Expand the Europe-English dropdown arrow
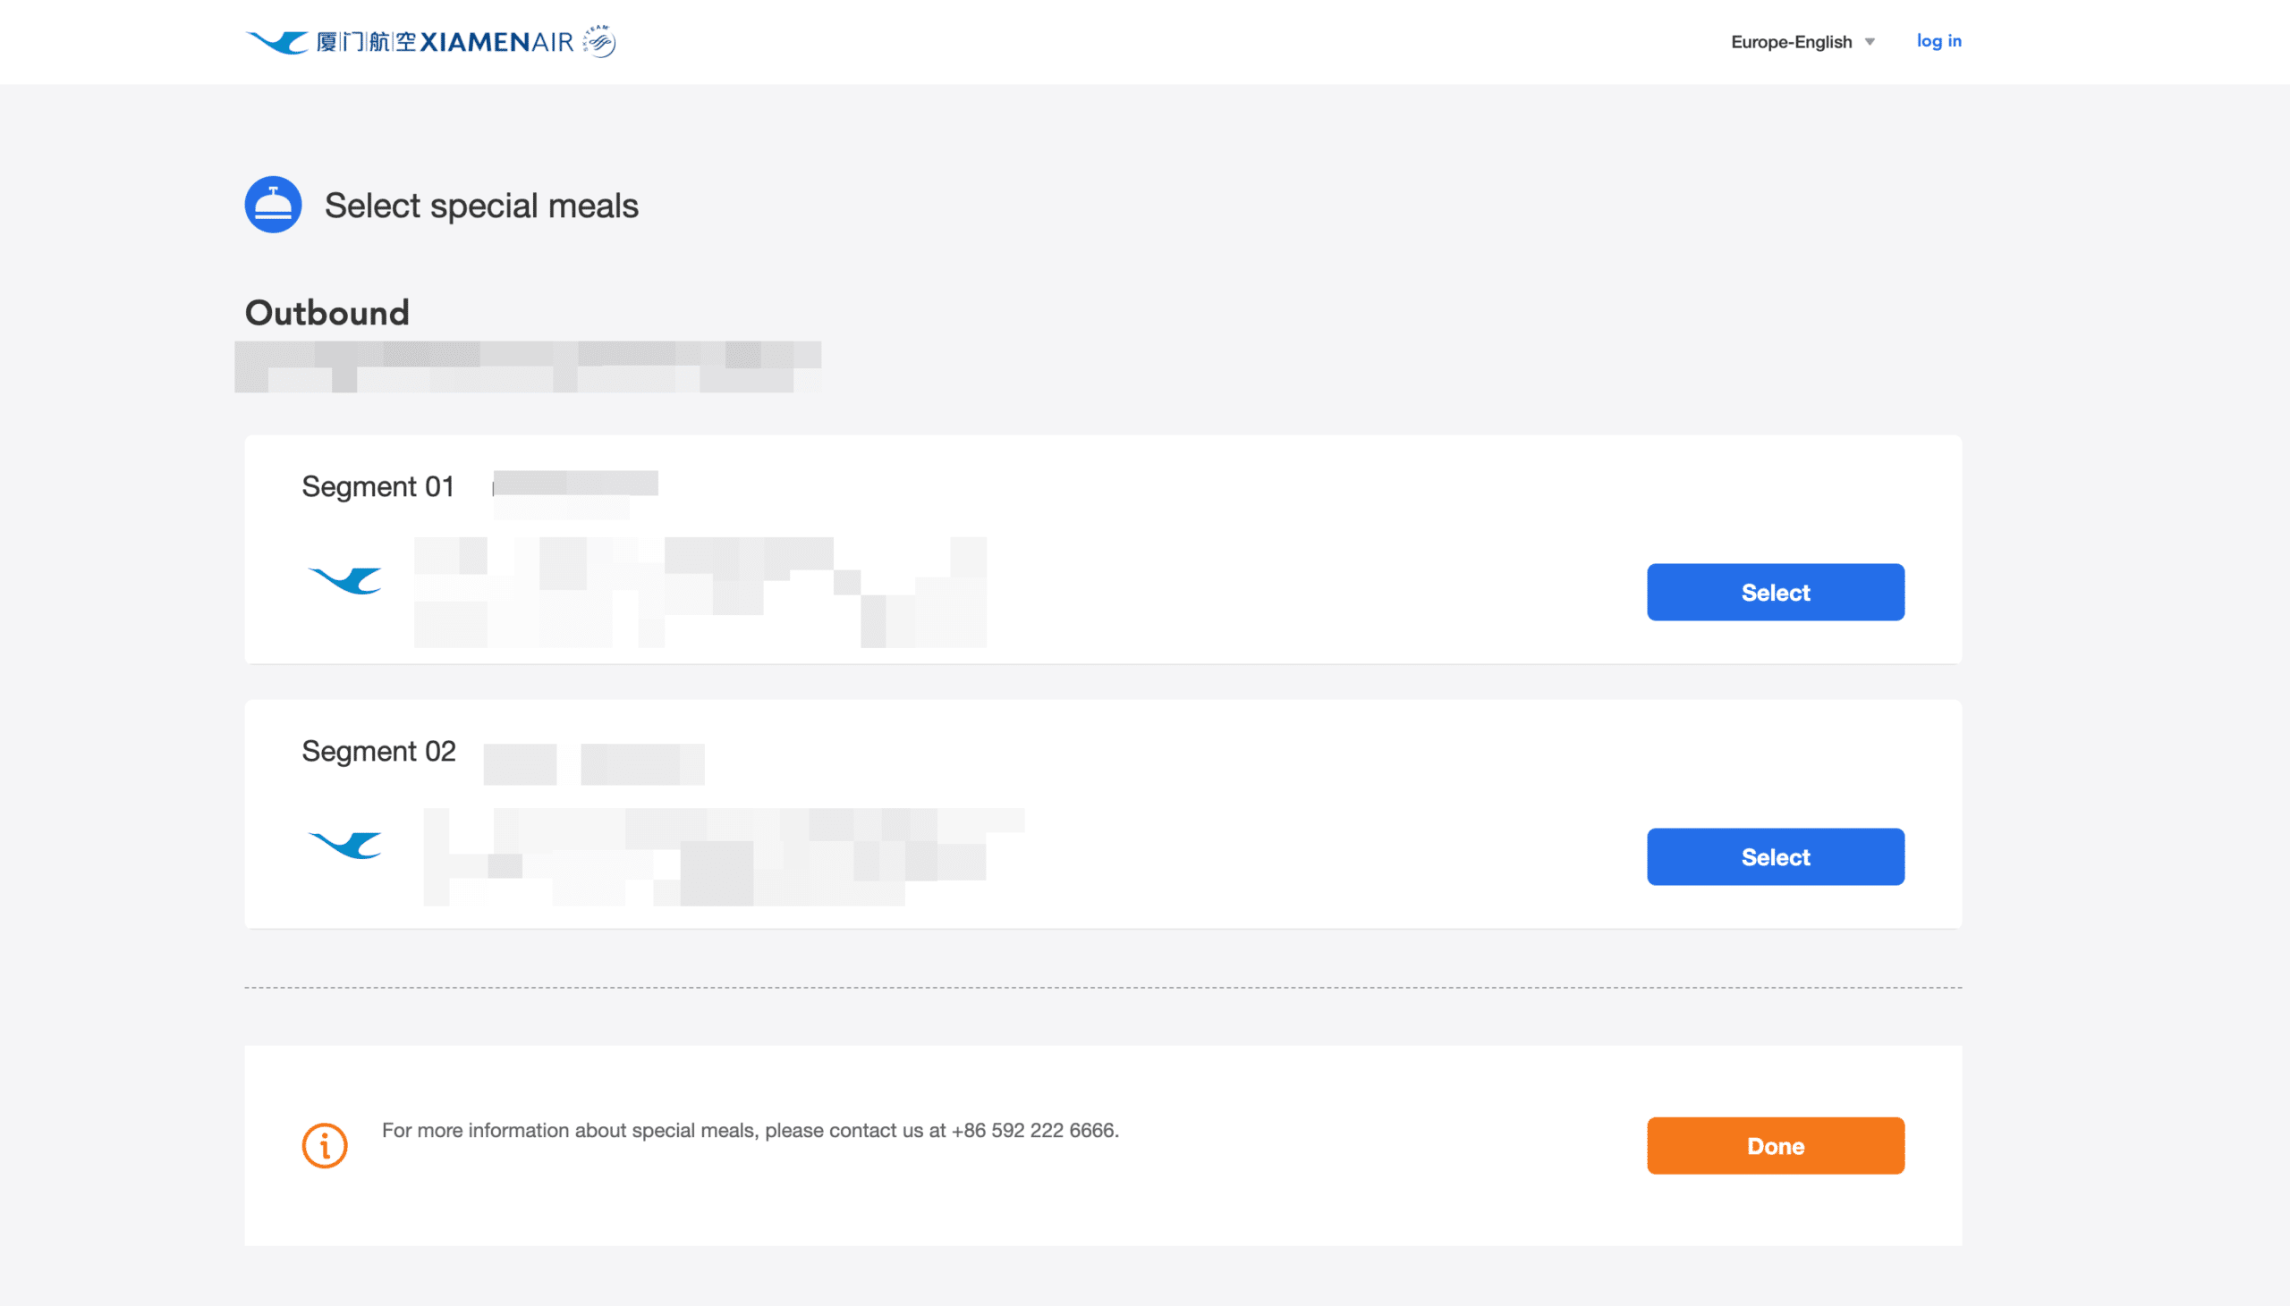Screen dimensions: 2290x1306 (x=1870, y=42)
